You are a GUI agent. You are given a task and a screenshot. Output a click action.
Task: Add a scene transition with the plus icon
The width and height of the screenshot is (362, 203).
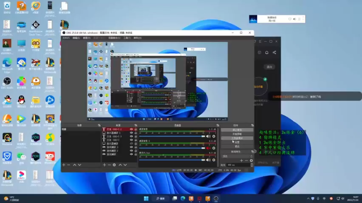241,161
